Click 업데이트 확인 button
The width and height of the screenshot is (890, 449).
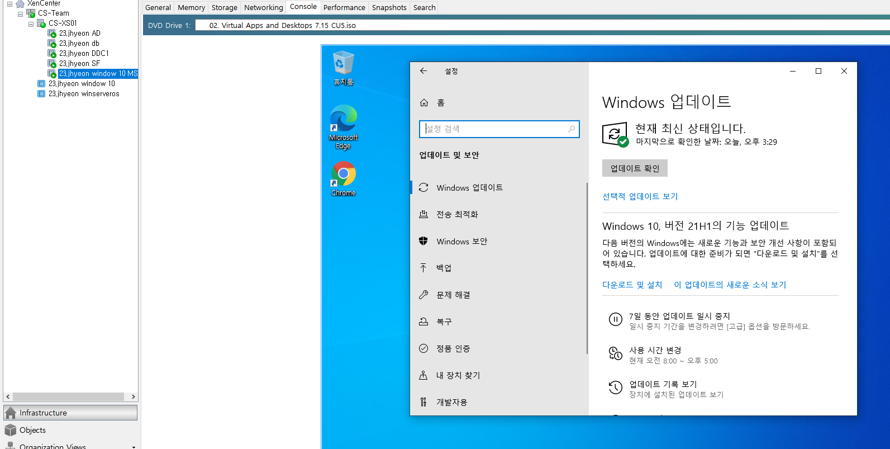click(x=635, y=168)
